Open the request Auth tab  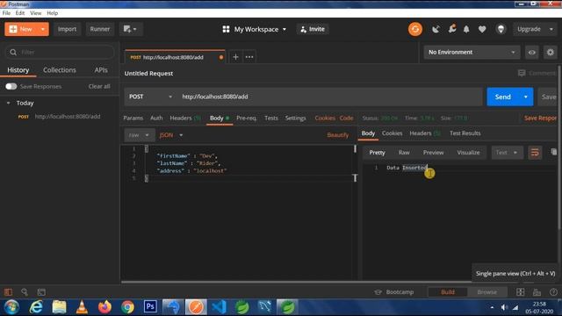pyautogui.click(x=156, y=118)
